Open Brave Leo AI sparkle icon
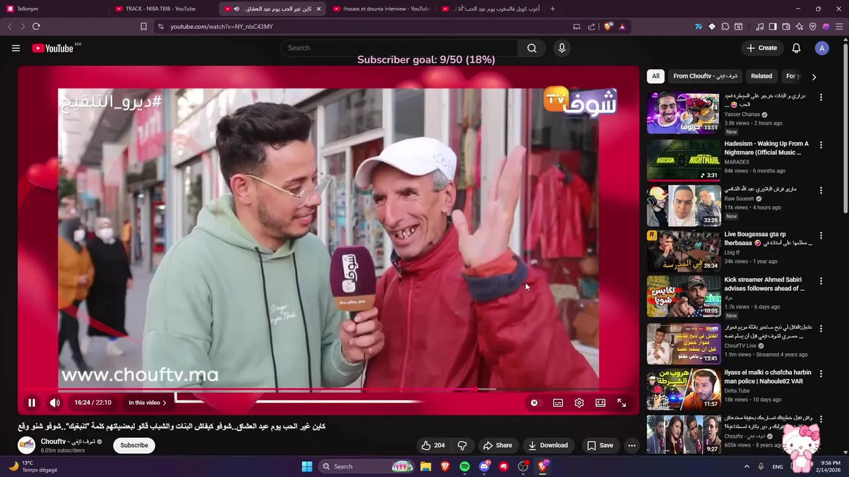Viewport: 849px width, 477px height. click(799, 26)
